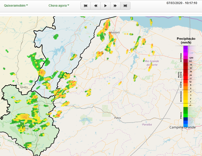Open the Quixeramobim radar dropdown
The height and width of the screenshot is (156, 202).
click(16, 5)
